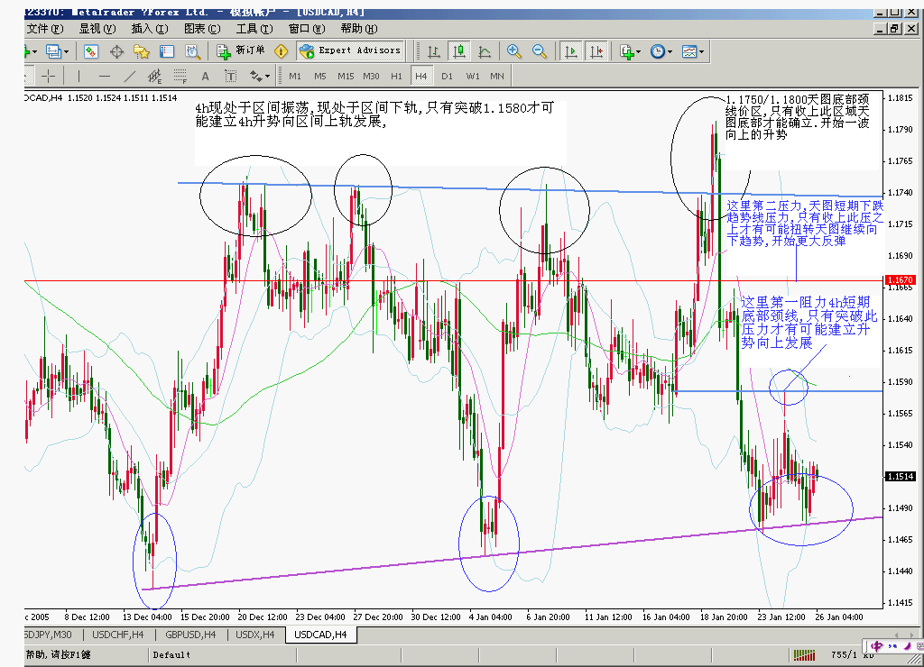Select the Fibonacci retracement tool
The width and height of the screenshot is (924, 667).
[180, 76]
